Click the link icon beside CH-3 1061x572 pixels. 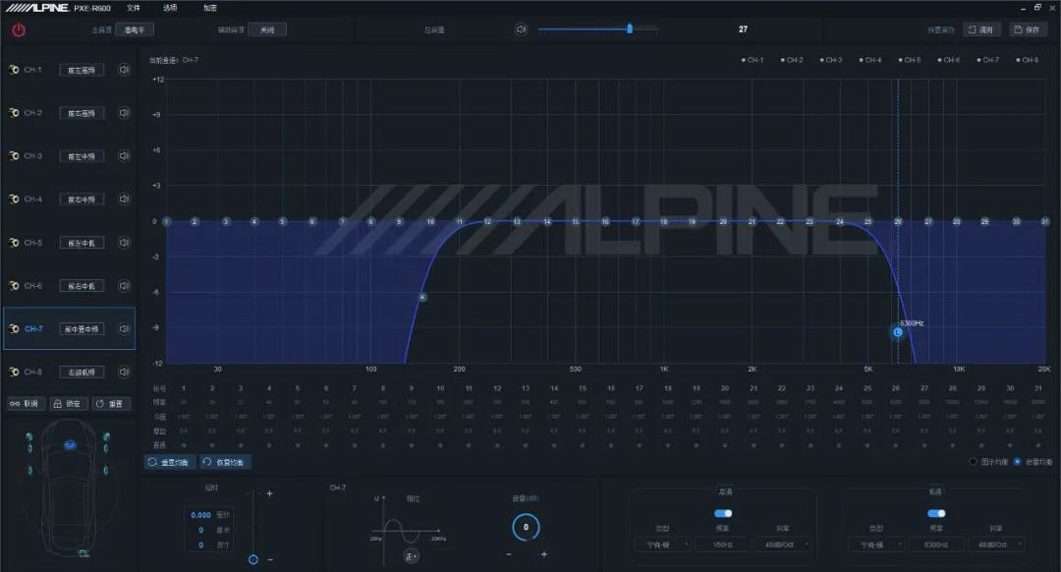coord(14,155)
